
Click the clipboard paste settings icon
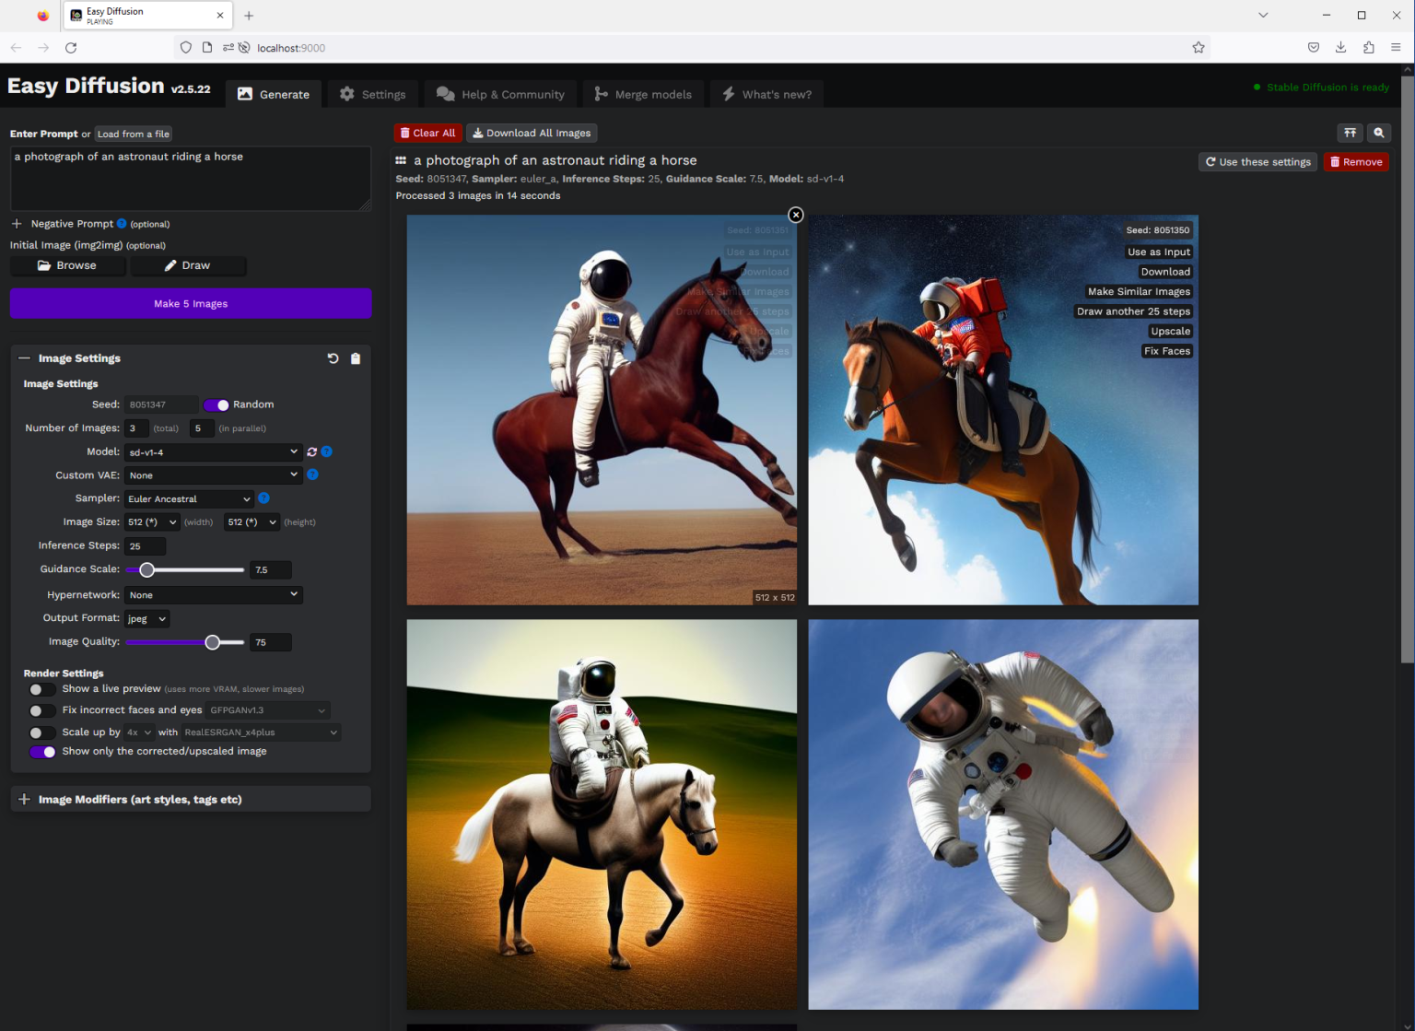pyautogui.click(x=356, y=358)
